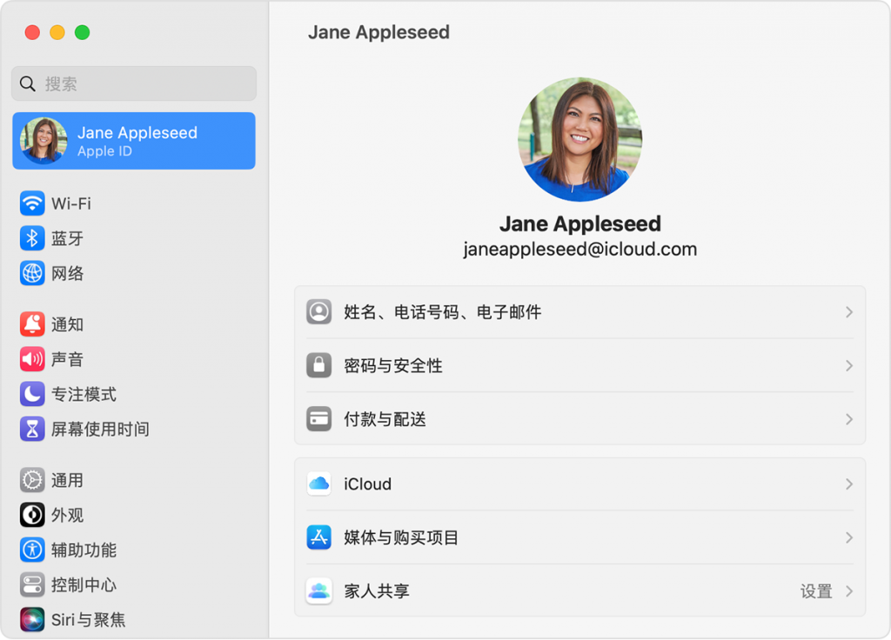Click the Wi-Fi label text in sidebar

71,203
